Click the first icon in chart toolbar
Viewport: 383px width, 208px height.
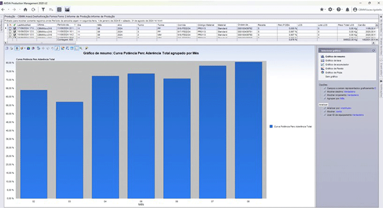[7, 49]
